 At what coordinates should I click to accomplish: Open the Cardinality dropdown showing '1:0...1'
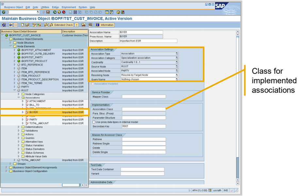tap(177, 62)
